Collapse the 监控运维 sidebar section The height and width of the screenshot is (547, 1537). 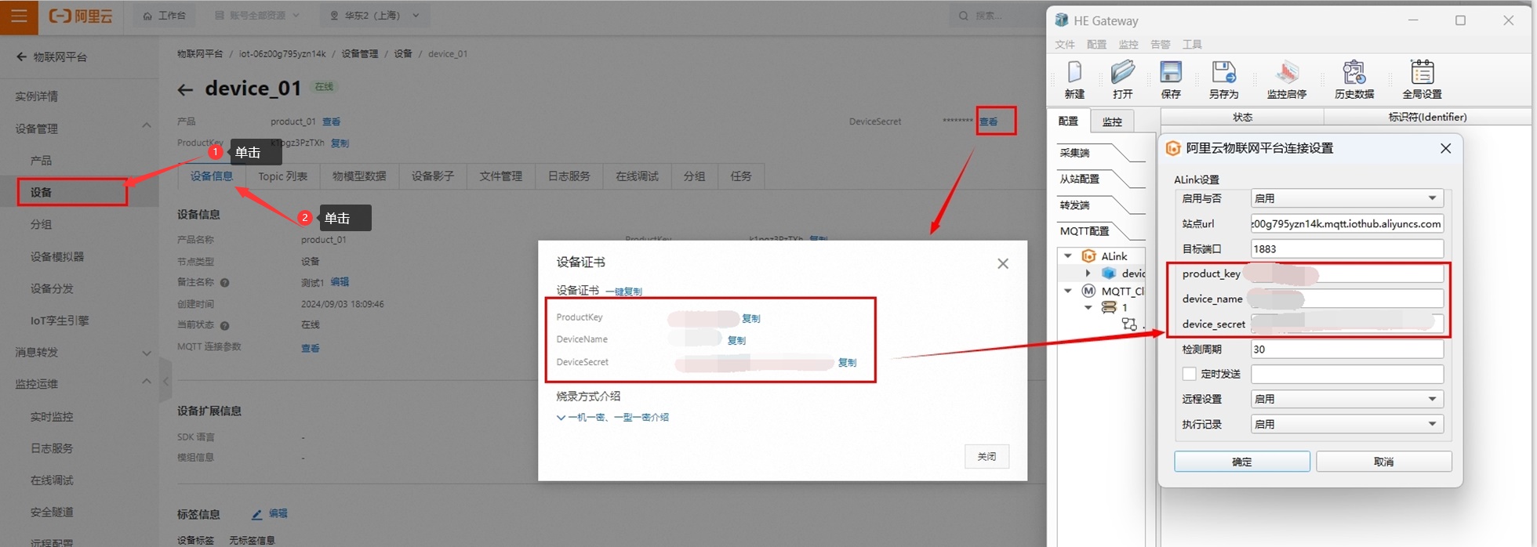(147, 382)
